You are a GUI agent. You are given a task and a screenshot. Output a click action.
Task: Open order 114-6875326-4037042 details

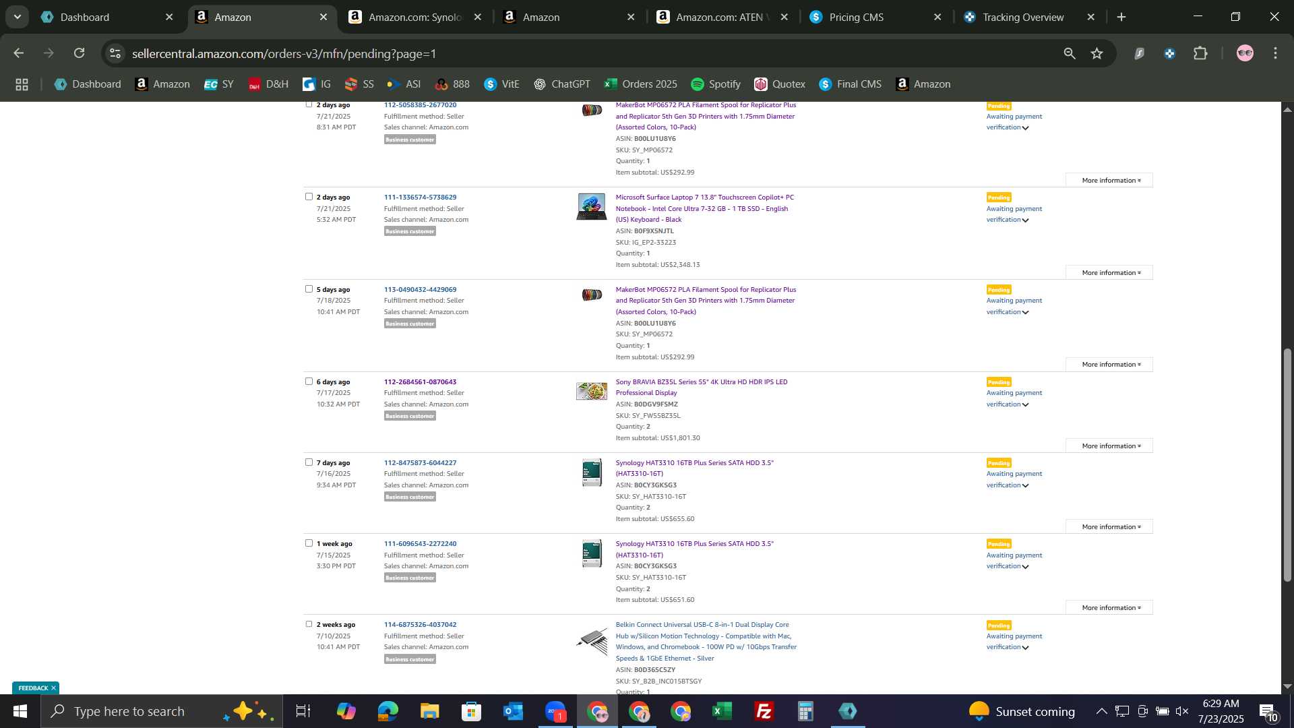coord(420,625)
